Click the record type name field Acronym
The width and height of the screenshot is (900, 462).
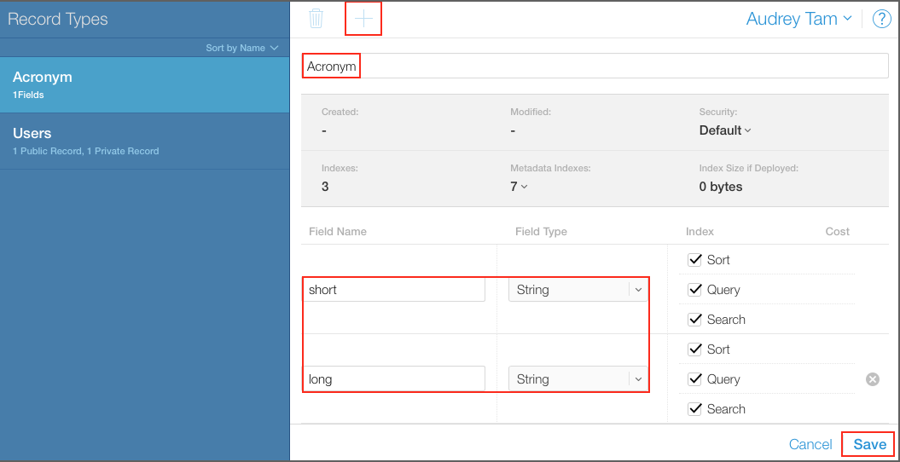(595, 66)
